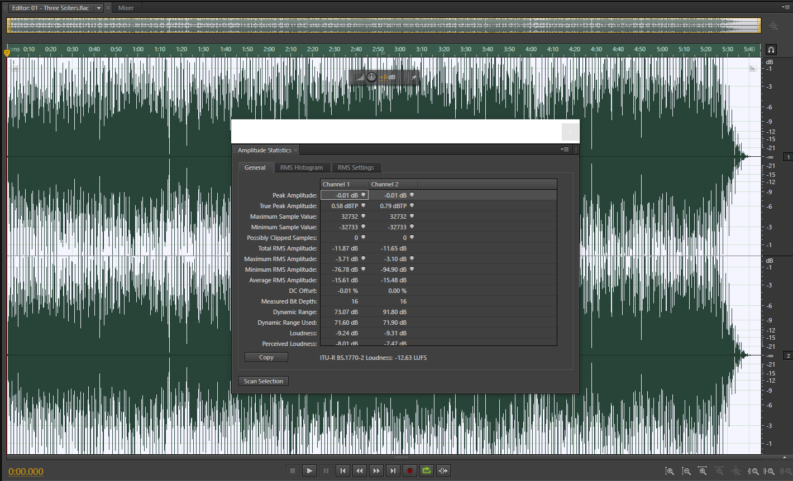Click the 0:00.000 time display
The height and width of the screenshot is (481, 793).
(26, 472)
